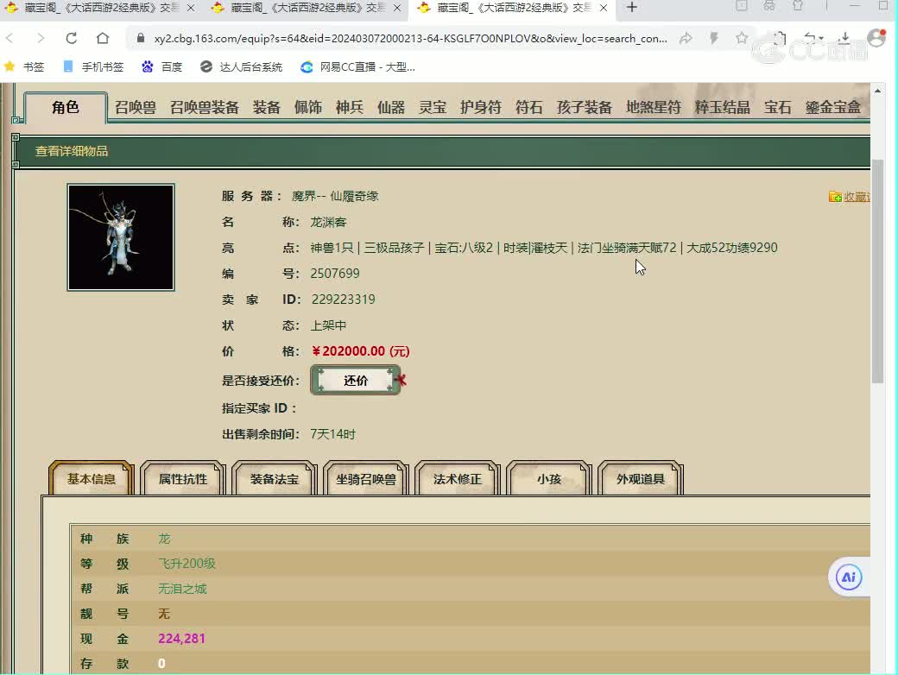
Task: Reload the page with refresh icon
Action: tap(71, 38)
